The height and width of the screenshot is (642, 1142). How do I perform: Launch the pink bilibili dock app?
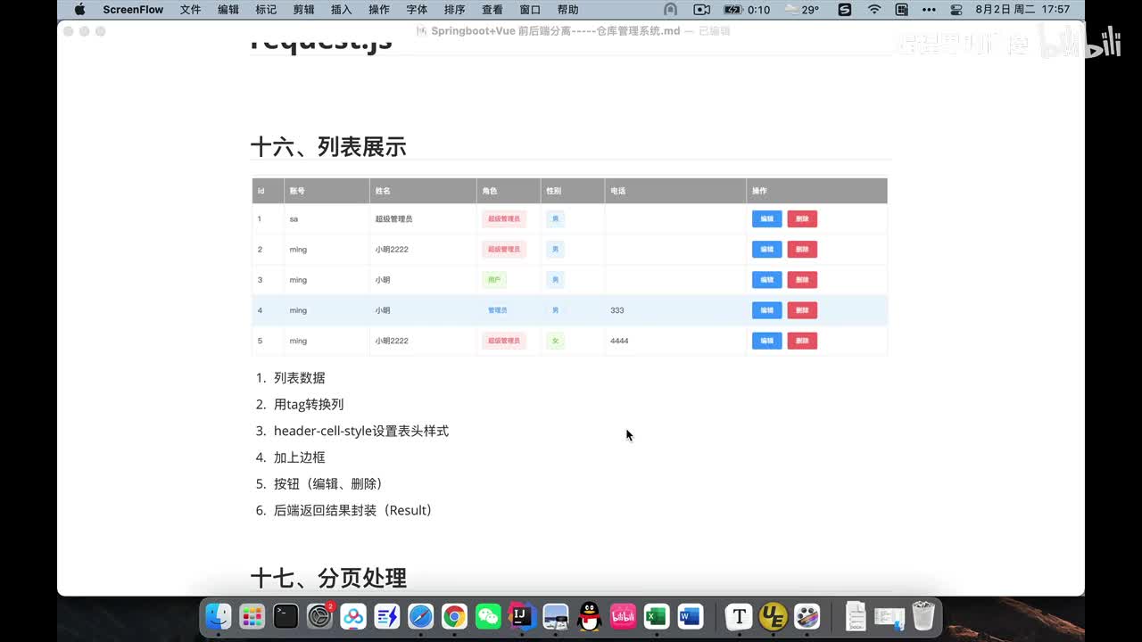623,616
